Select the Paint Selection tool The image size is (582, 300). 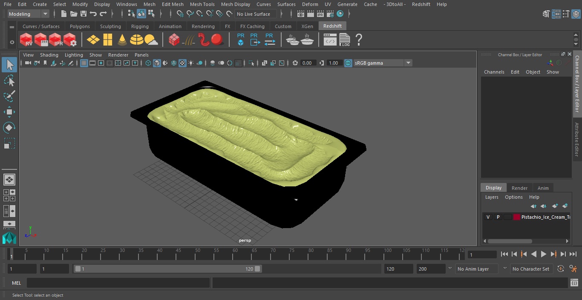click(9, 96)
